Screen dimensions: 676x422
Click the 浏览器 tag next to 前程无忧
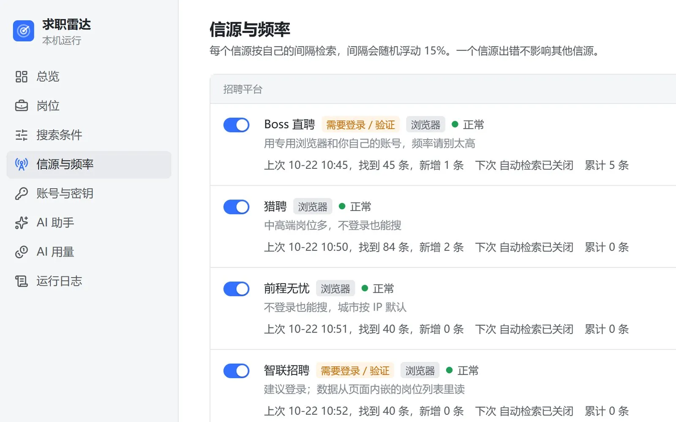[335, 289]
